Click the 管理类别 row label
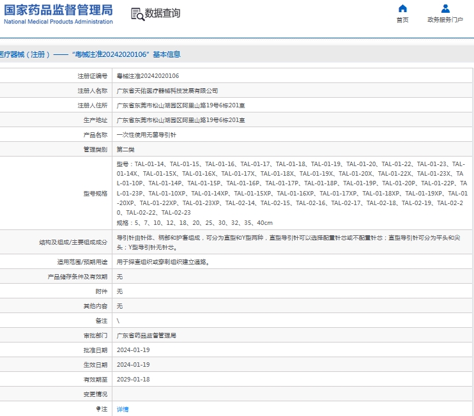Screen dimensions: 474x416 click(96, 150)
